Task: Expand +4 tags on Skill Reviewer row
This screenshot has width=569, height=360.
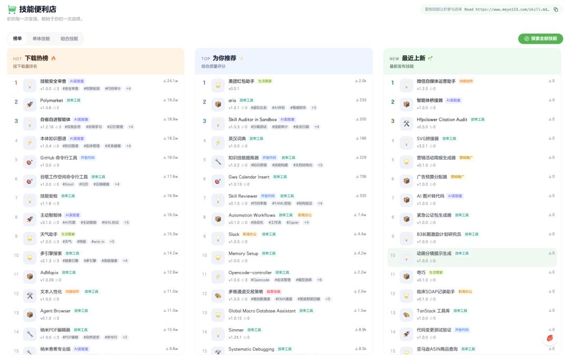Action: tap(320, 203)
